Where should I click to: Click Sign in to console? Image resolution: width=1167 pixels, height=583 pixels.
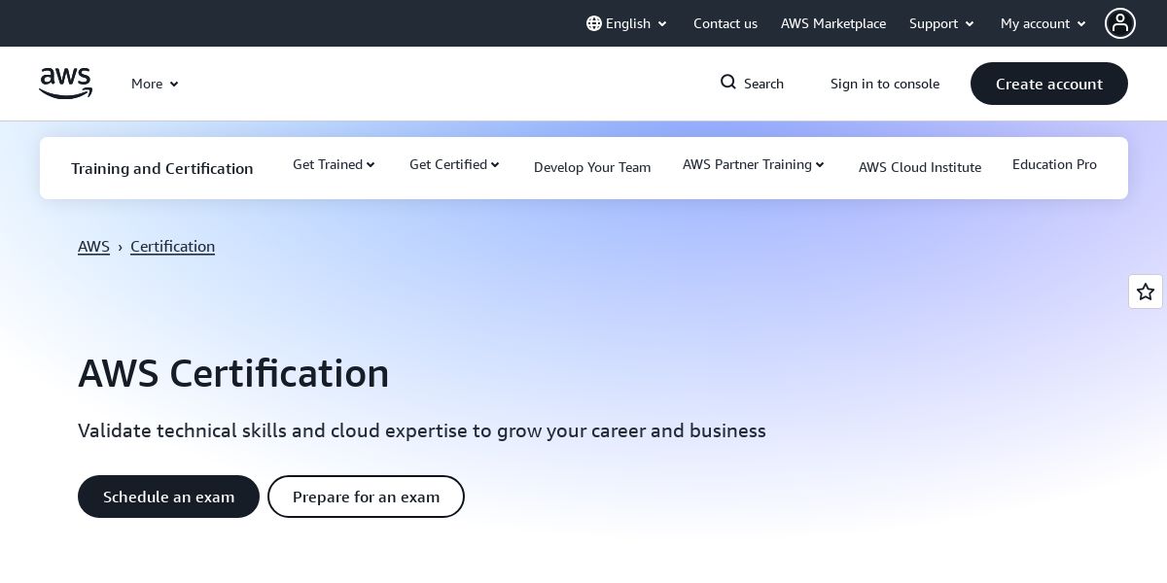coord(885,84)
